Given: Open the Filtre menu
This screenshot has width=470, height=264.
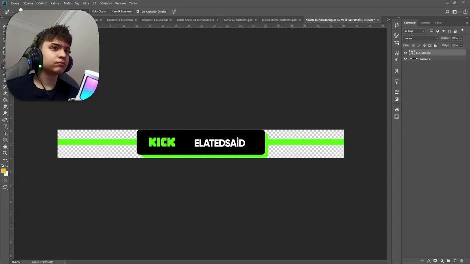Looking at the screenshot, I should [x=86, y=3].
